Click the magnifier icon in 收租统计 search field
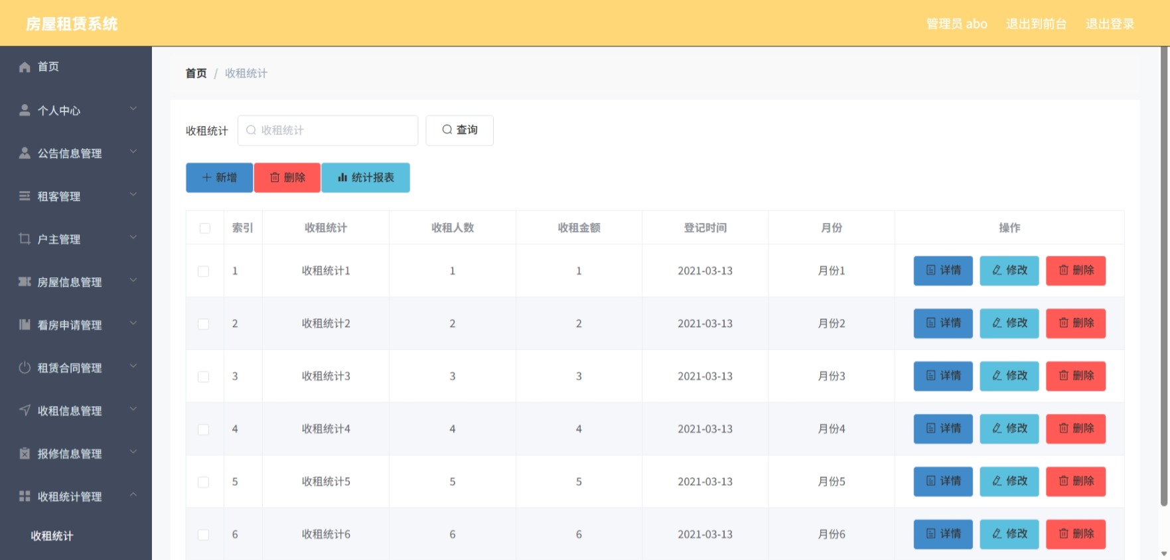Screen dimensions: 1170x560 251,130
